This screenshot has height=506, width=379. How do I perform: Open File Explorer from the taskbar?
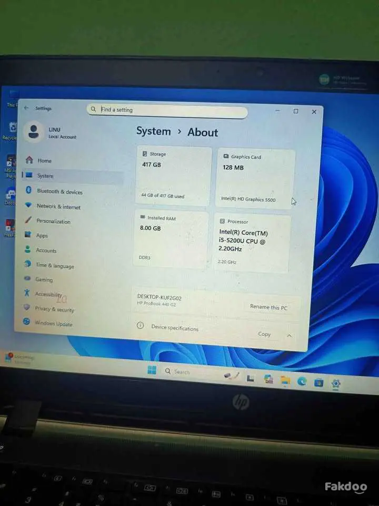click(285, 381)
